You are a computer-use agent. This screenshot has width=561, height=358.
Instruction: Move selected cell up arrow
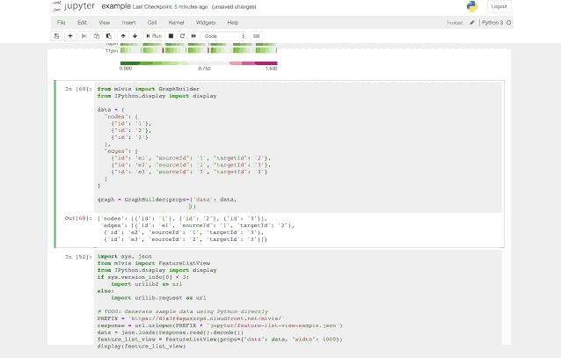(x=122, y=35)
